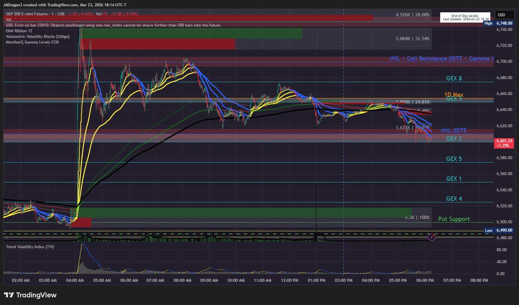Click the TradingView logo
Image resolution: width=519 pixels, height=305 pixels.
coord(30,295)
